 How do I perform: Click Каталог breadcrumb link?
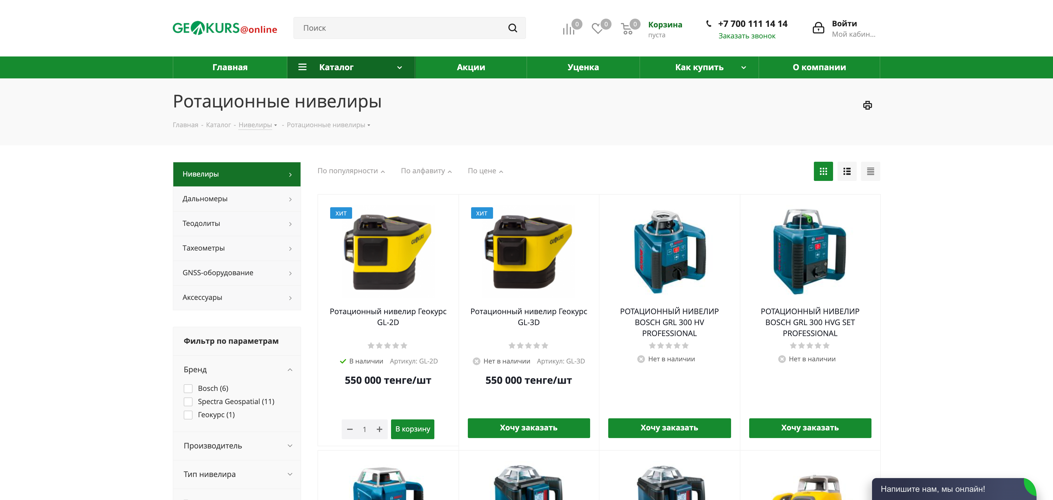pyautogui.click(x=218, y=125)
